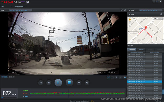Image resolution: width=164 pixels, height=102 pixels.
Task: Switch map to Map view
Action: click(x=155, y=18)
